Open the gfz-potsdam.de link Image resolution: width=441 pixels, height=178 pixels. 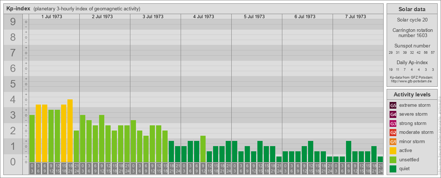tap(412, 81)
